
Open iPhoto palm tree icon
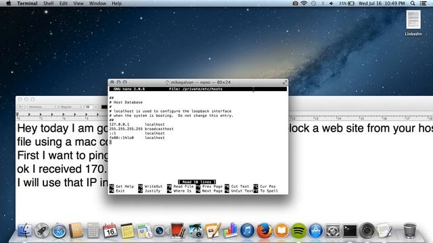click(x=196, y=231)
